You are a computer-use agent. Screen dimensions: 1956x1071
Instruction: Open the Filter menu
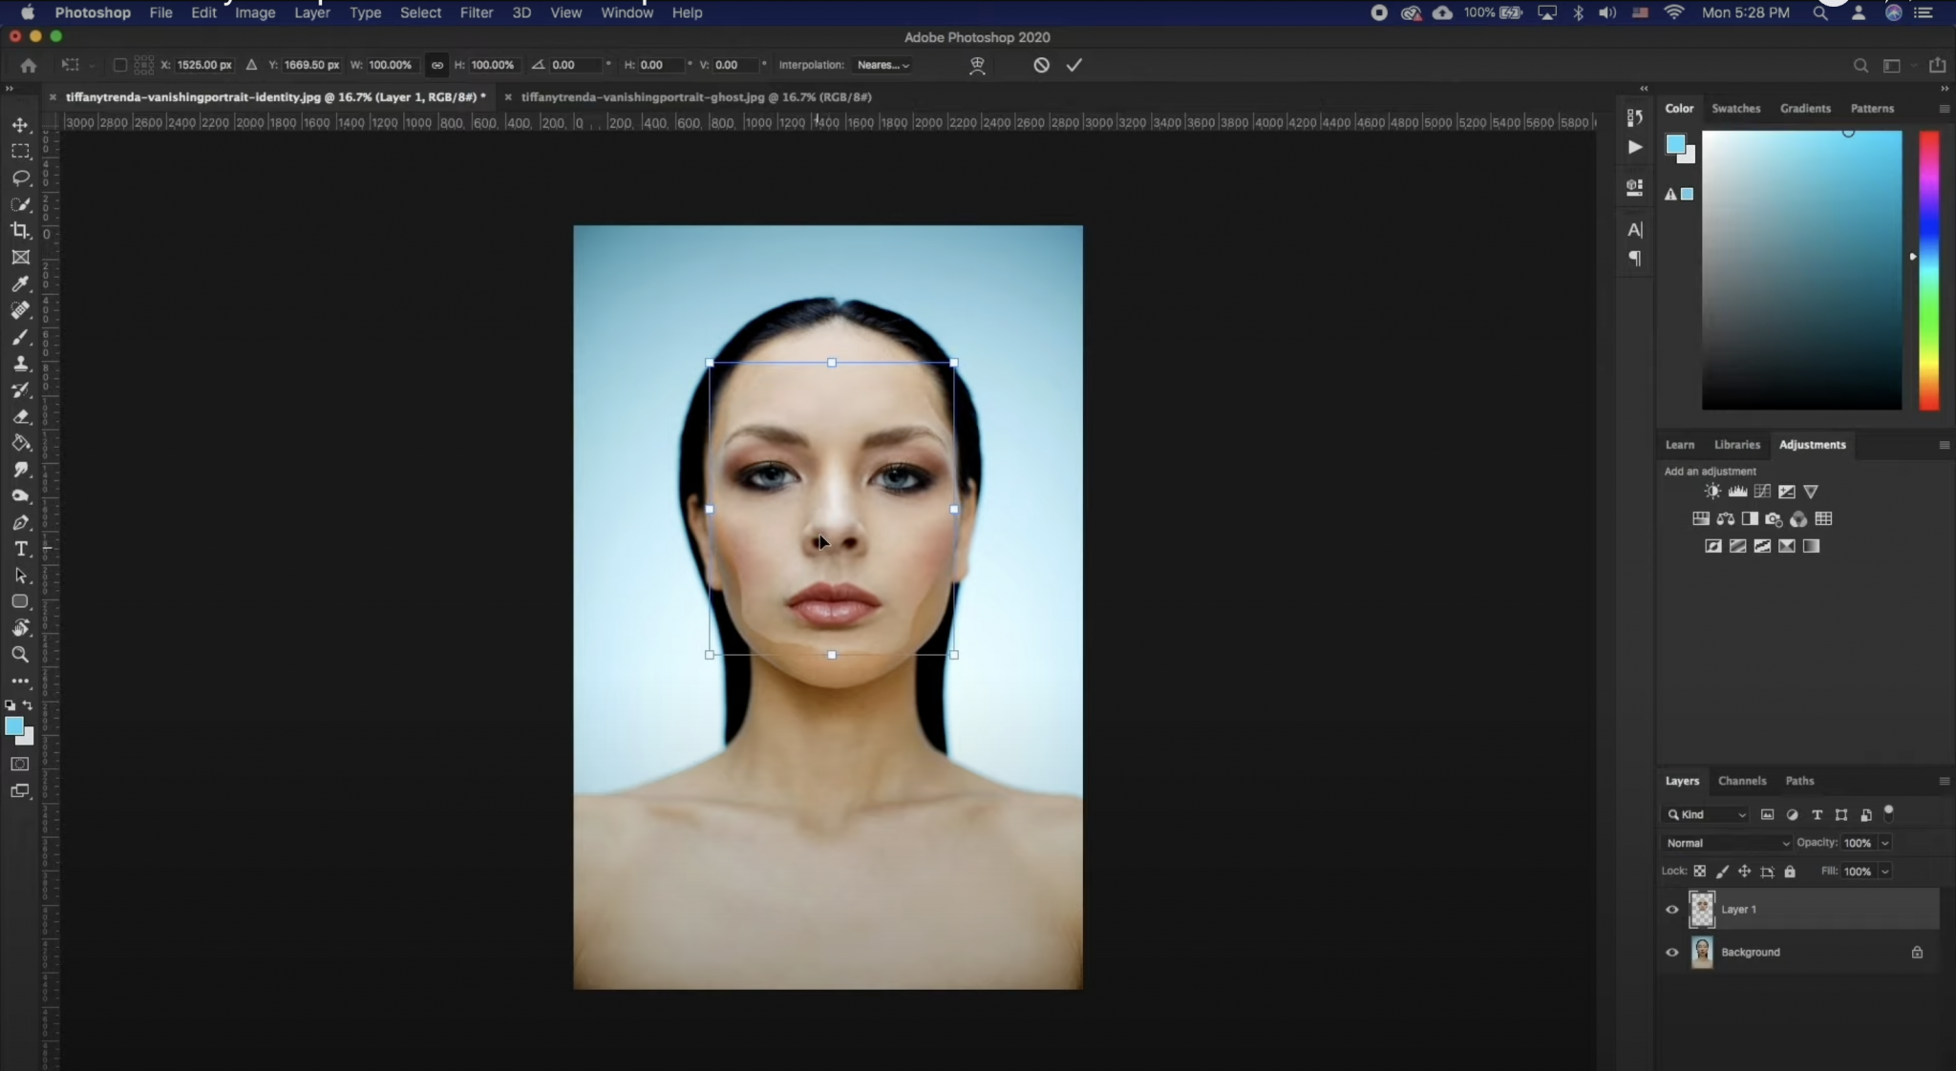click(x=476, y=12)
